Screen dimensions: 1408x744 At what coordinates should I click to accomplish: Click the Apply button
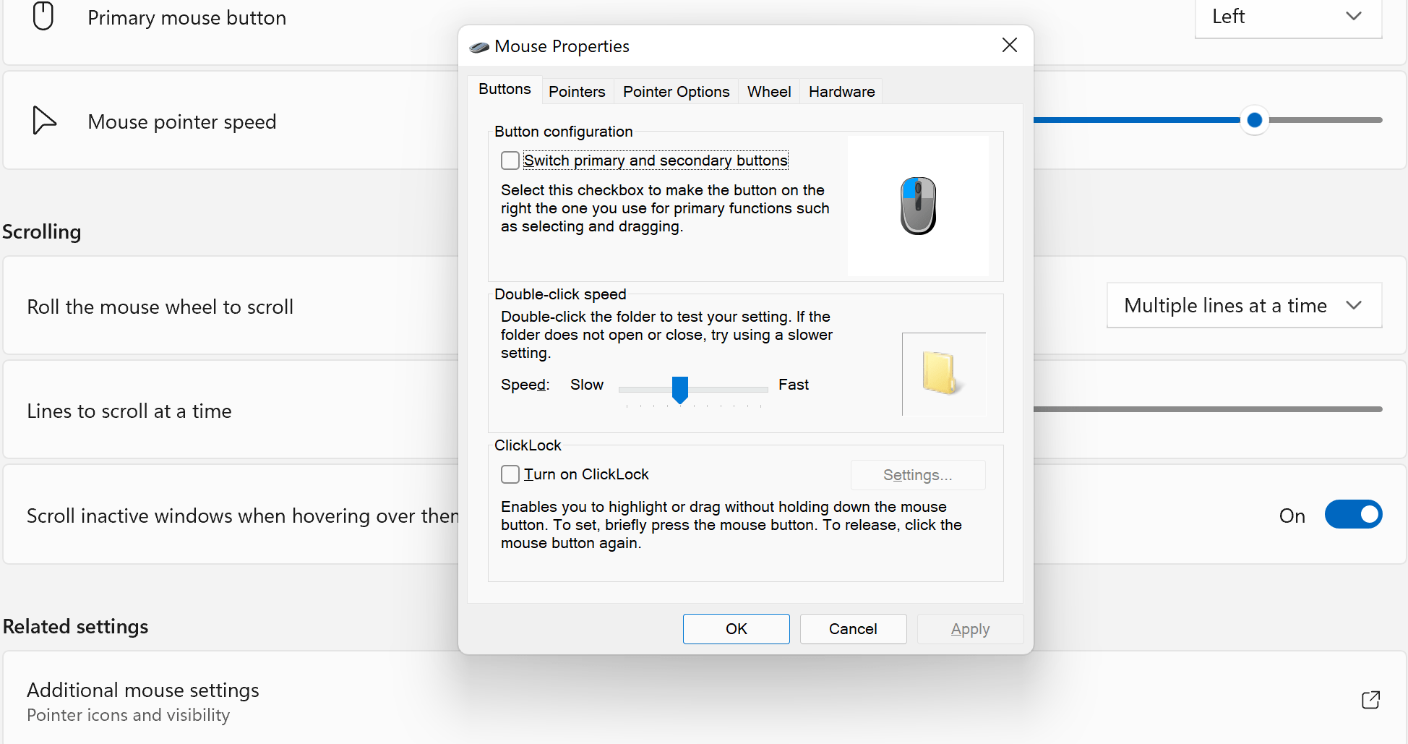point(970,628)
